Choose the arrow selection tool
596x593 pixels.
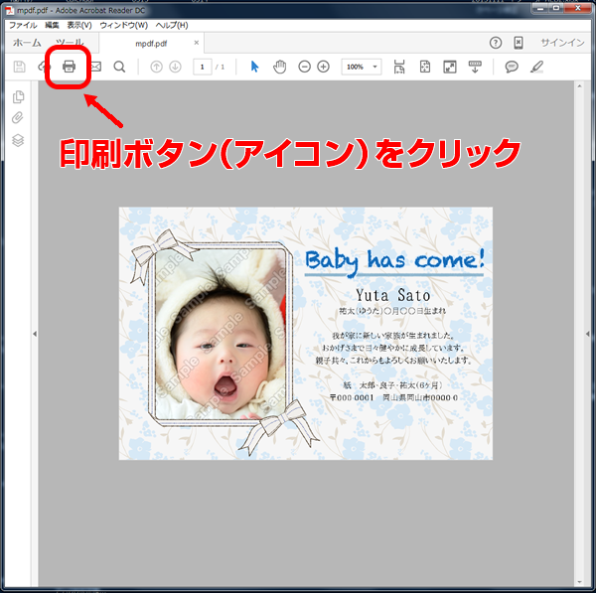point(254,67)
